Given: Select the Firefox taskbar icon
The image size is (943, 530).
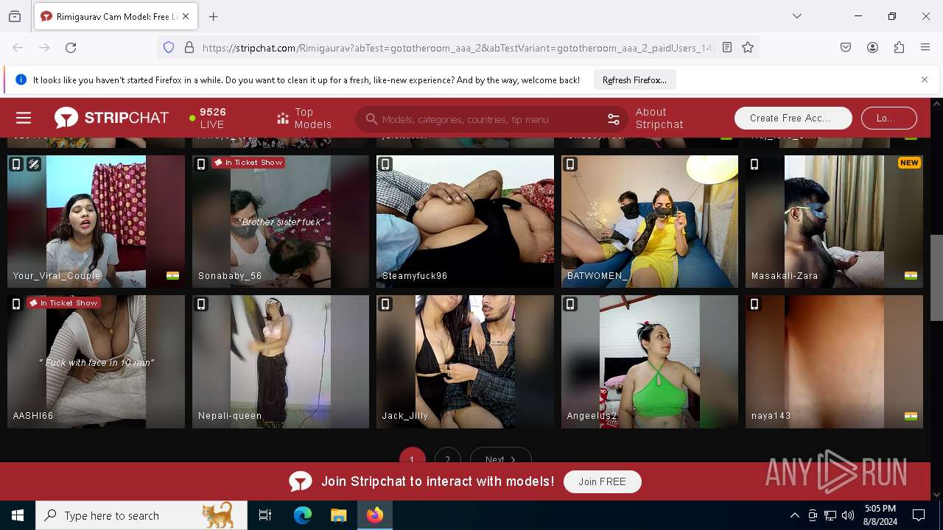Looking at the screenshot, I should tap(375, 515).
